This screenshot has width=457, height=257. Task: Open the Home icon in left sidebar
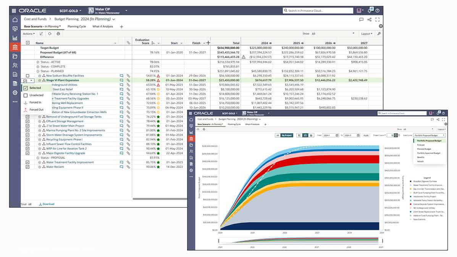point(15,20)
